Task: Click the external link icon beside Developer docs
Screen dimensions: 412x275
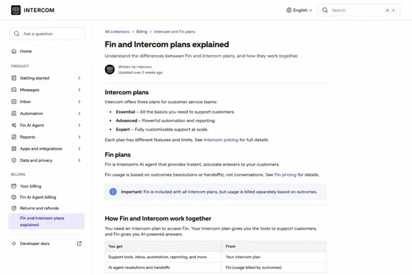Action: point(79,244)
